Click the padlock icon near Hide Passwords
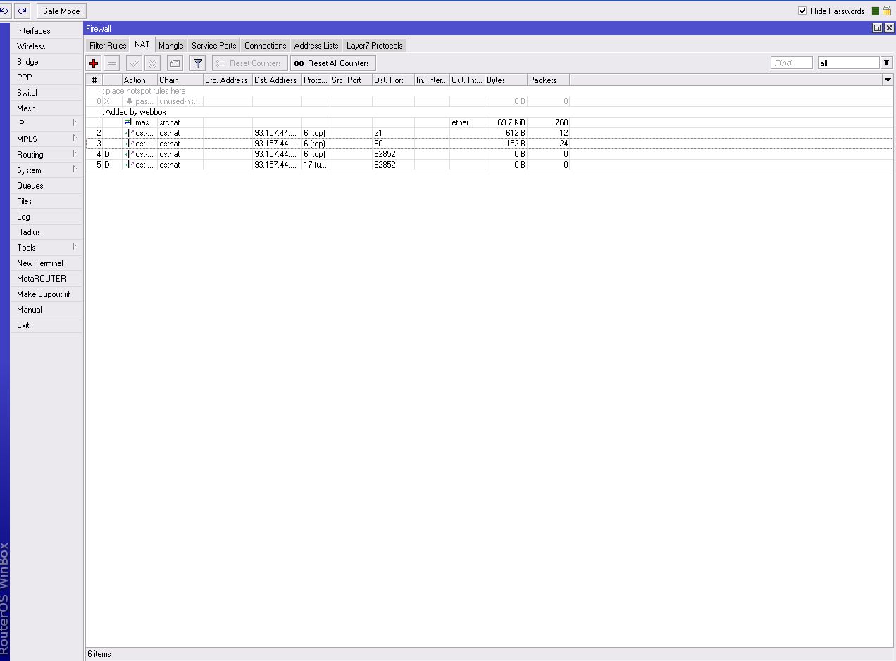This screenshot has height=661, width=896. (886, 11)
